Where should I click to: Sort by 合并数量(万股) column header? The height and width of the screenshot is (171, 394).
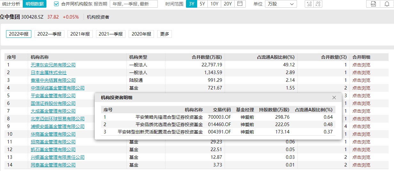[x=207, y=57]
